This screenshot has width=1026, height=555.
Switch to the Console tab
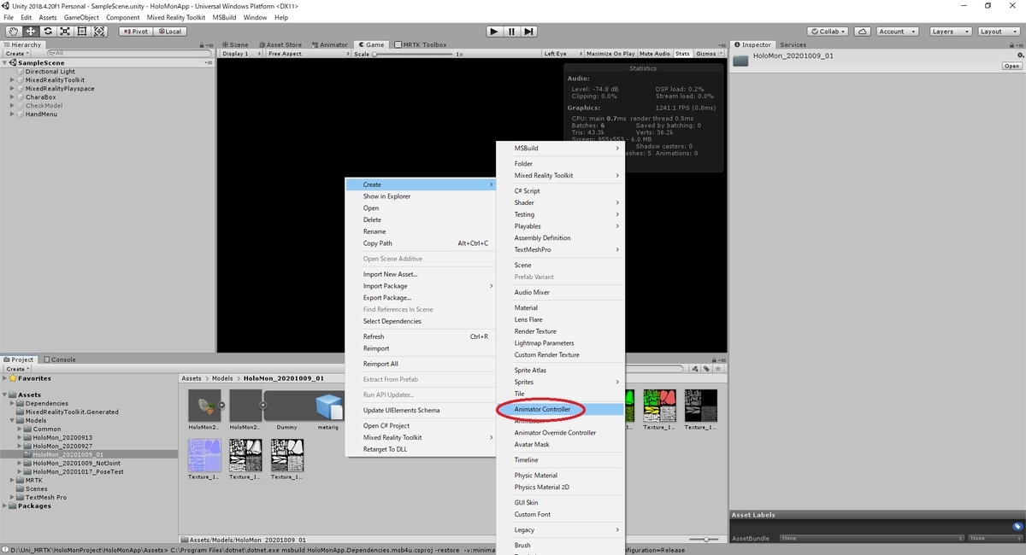point(60,359)
